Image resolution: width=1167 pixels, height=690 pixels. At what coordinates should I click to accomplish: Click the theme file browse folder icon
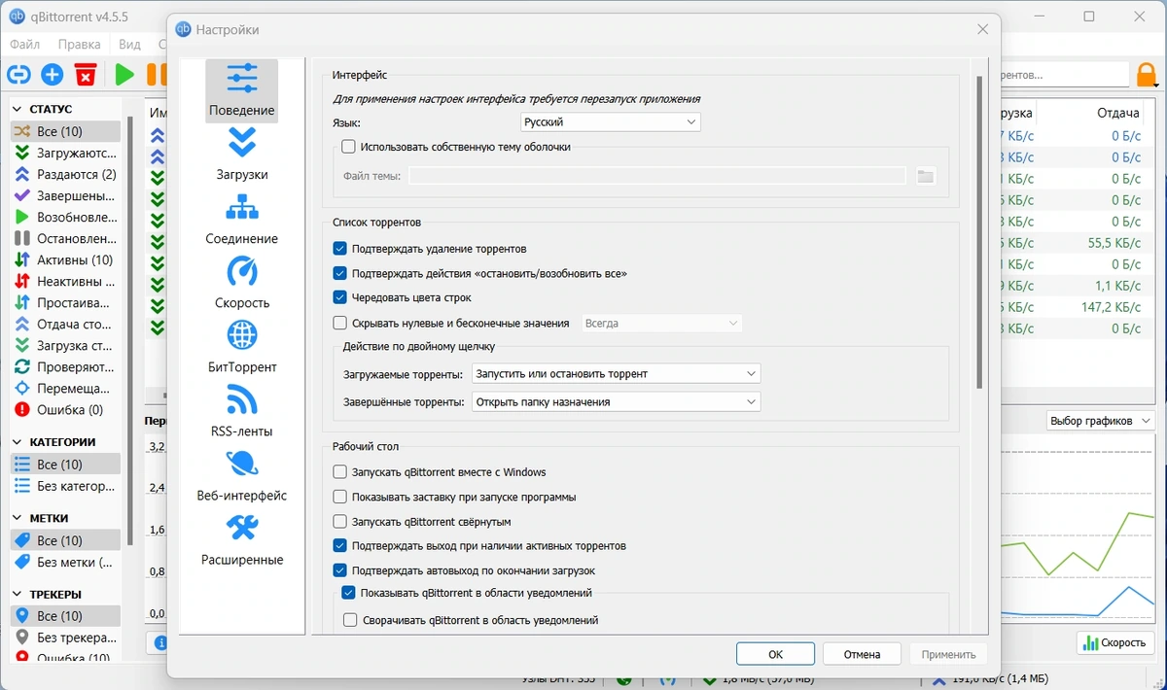[925, 176]
